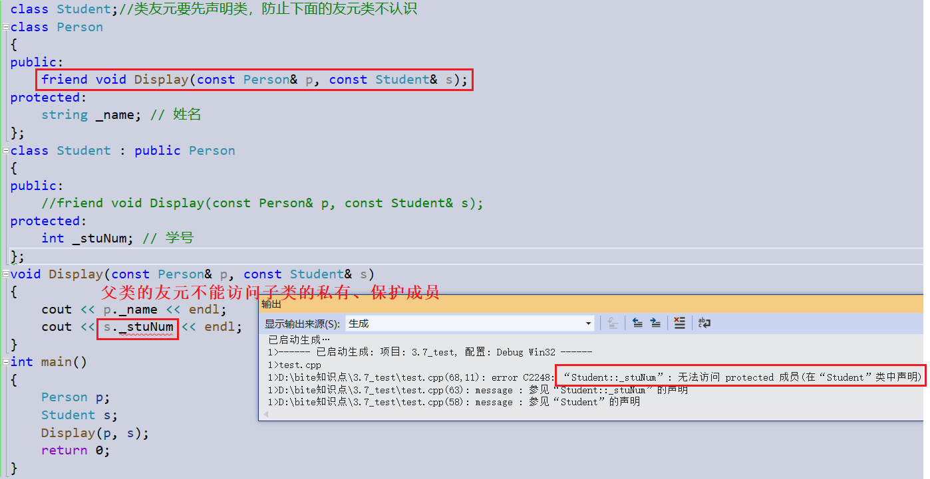Click the 'Student s;' line in main
The image size is (930, 479).
click(79, 415)
